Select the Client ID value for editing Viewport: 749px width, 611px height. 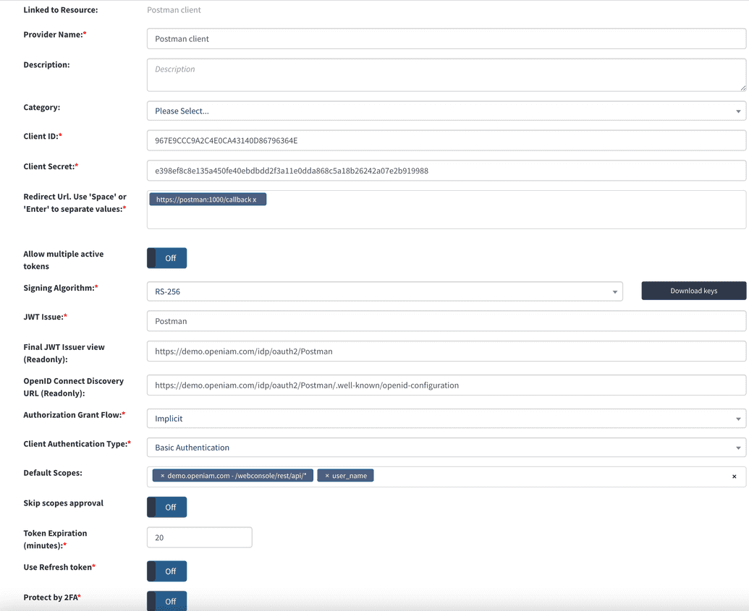[447, 140]
